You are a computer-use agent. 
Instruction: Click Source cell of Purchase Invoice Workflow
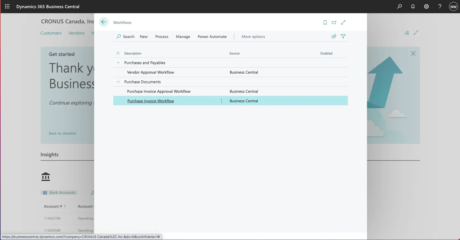tap(244, 101)
